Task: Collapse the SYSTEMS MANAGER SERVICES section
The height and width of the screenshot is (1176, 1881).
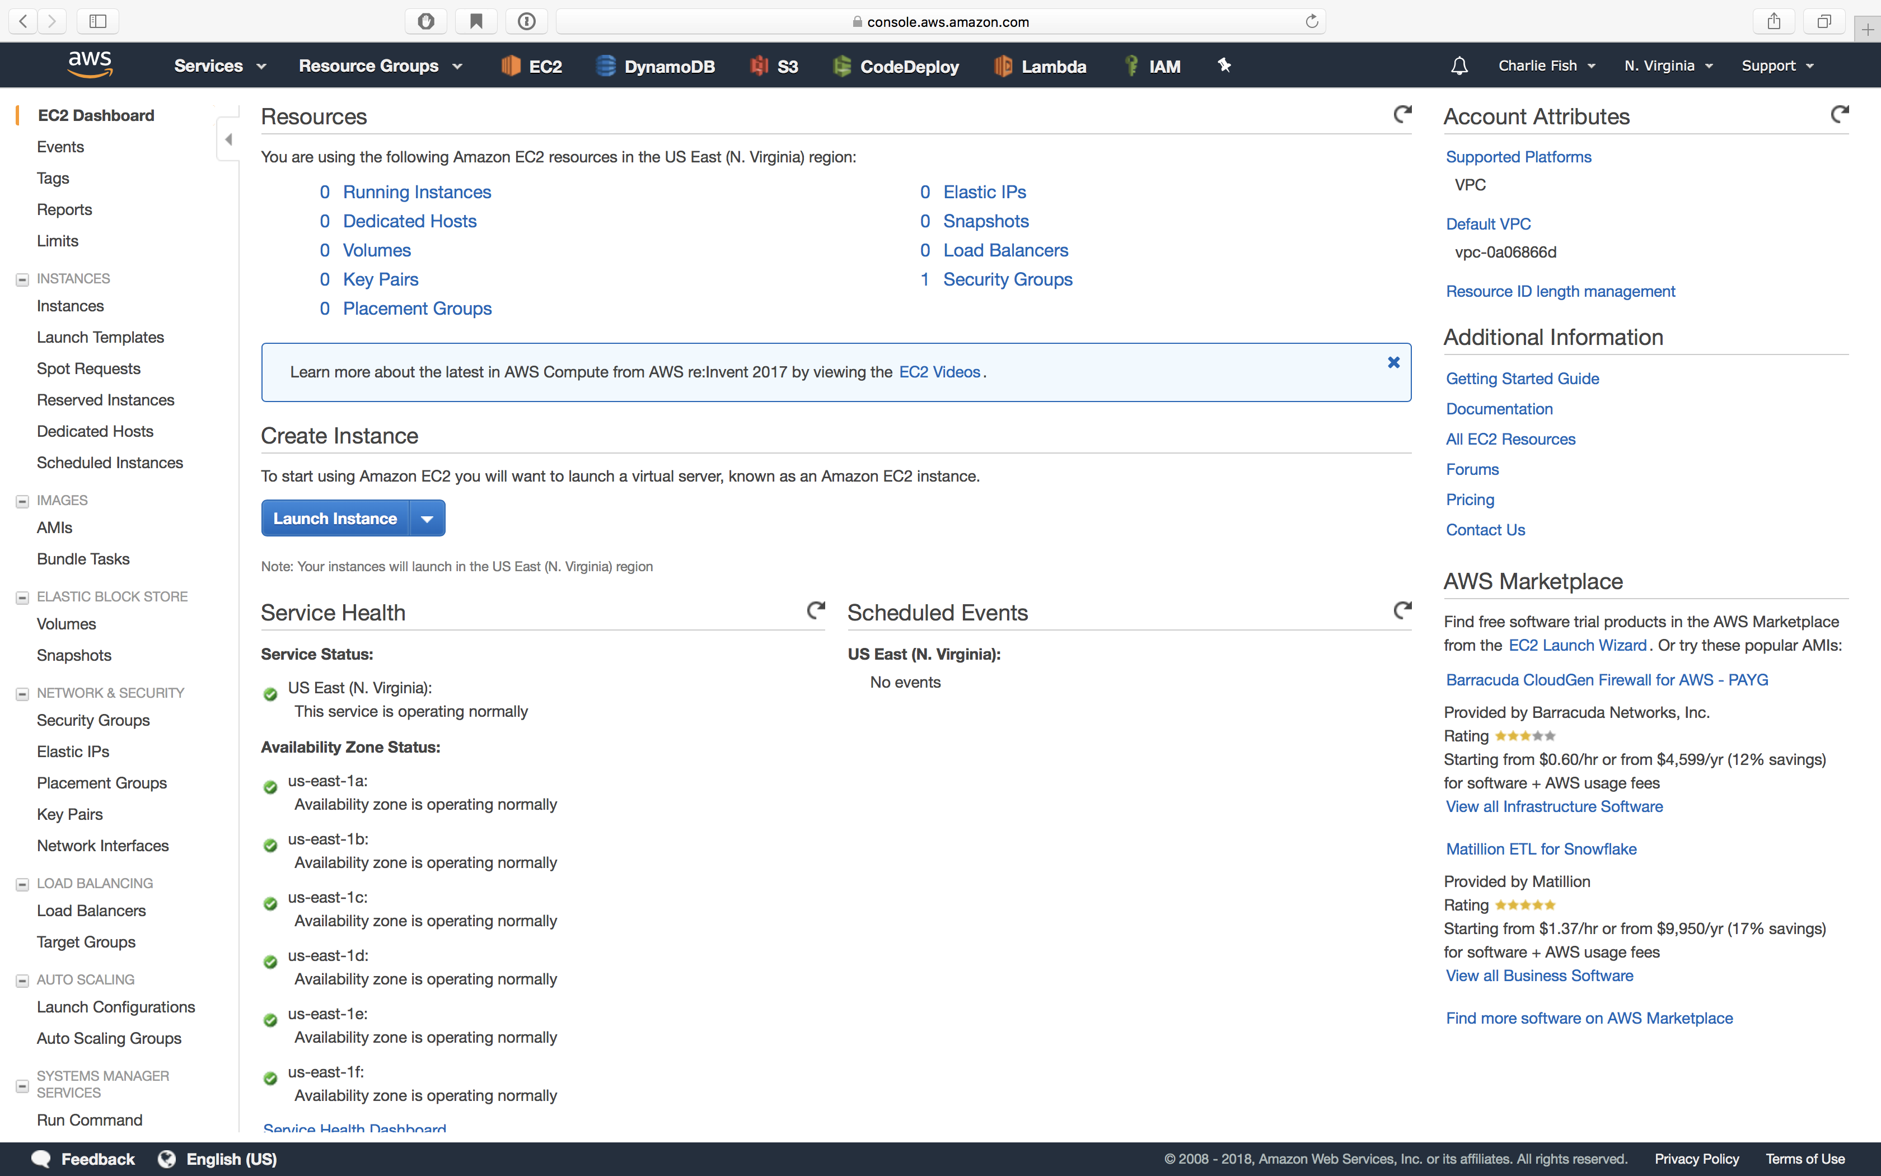Action: pyautogui.click(x=22, y=1085)
